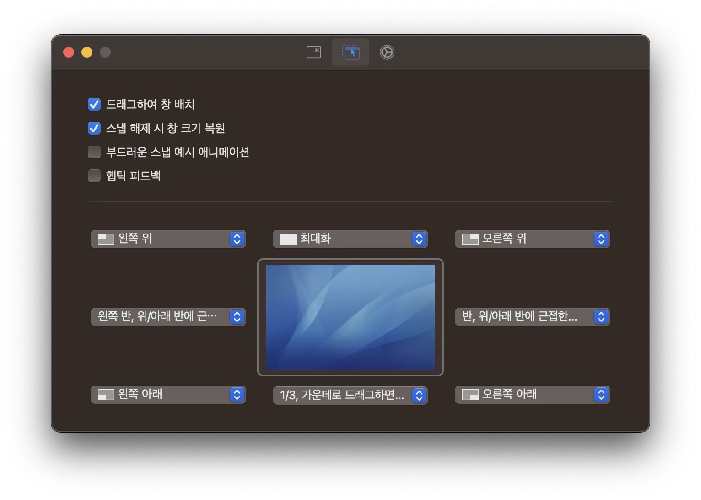Close the window with red button

pyautogui.click(x=69, y=52)
